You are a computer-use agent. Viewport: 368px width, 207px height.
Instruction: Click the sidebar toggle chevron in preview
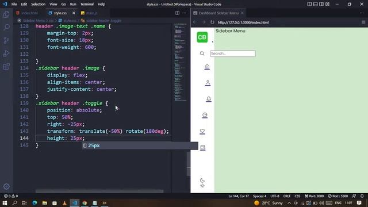click(x=213, y=42)
